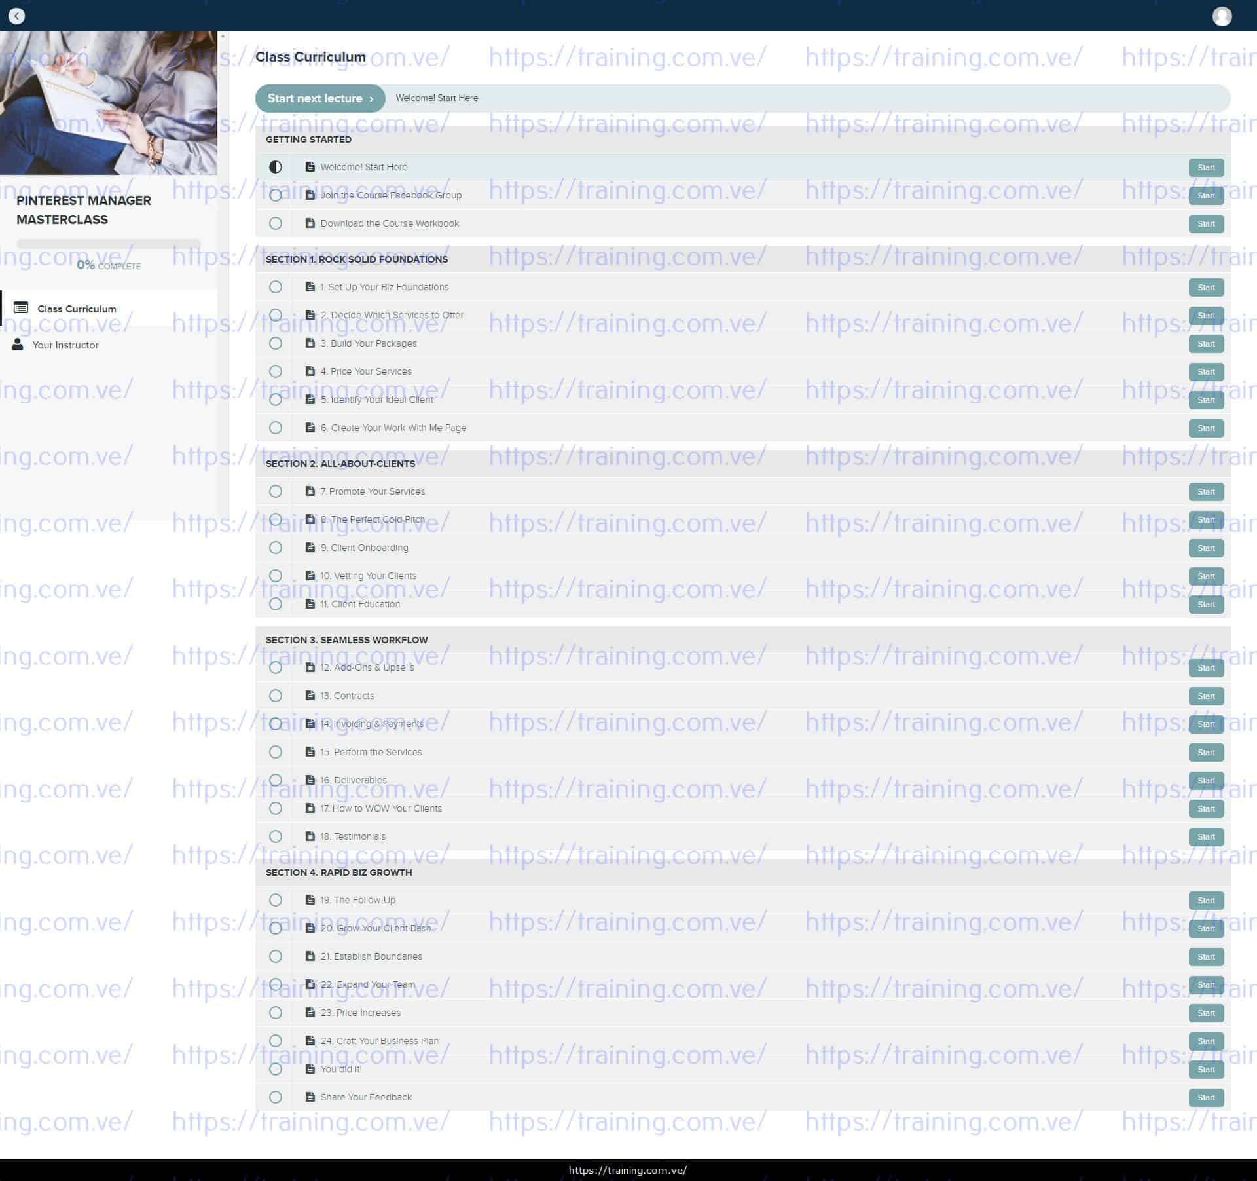Open lecture 17. How to WOW Your Clients
Image resolution: width=1257 pixels, height=1181 pixels.
point(381,808)
